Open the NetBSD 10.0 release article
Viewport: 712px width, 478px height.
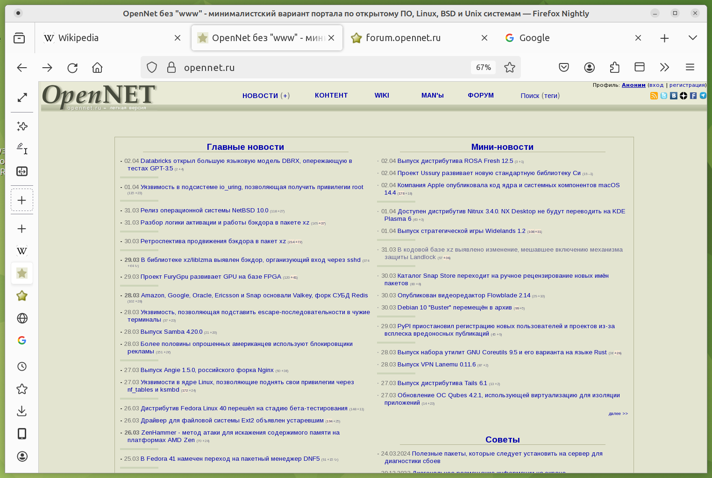tap(205, 211)
